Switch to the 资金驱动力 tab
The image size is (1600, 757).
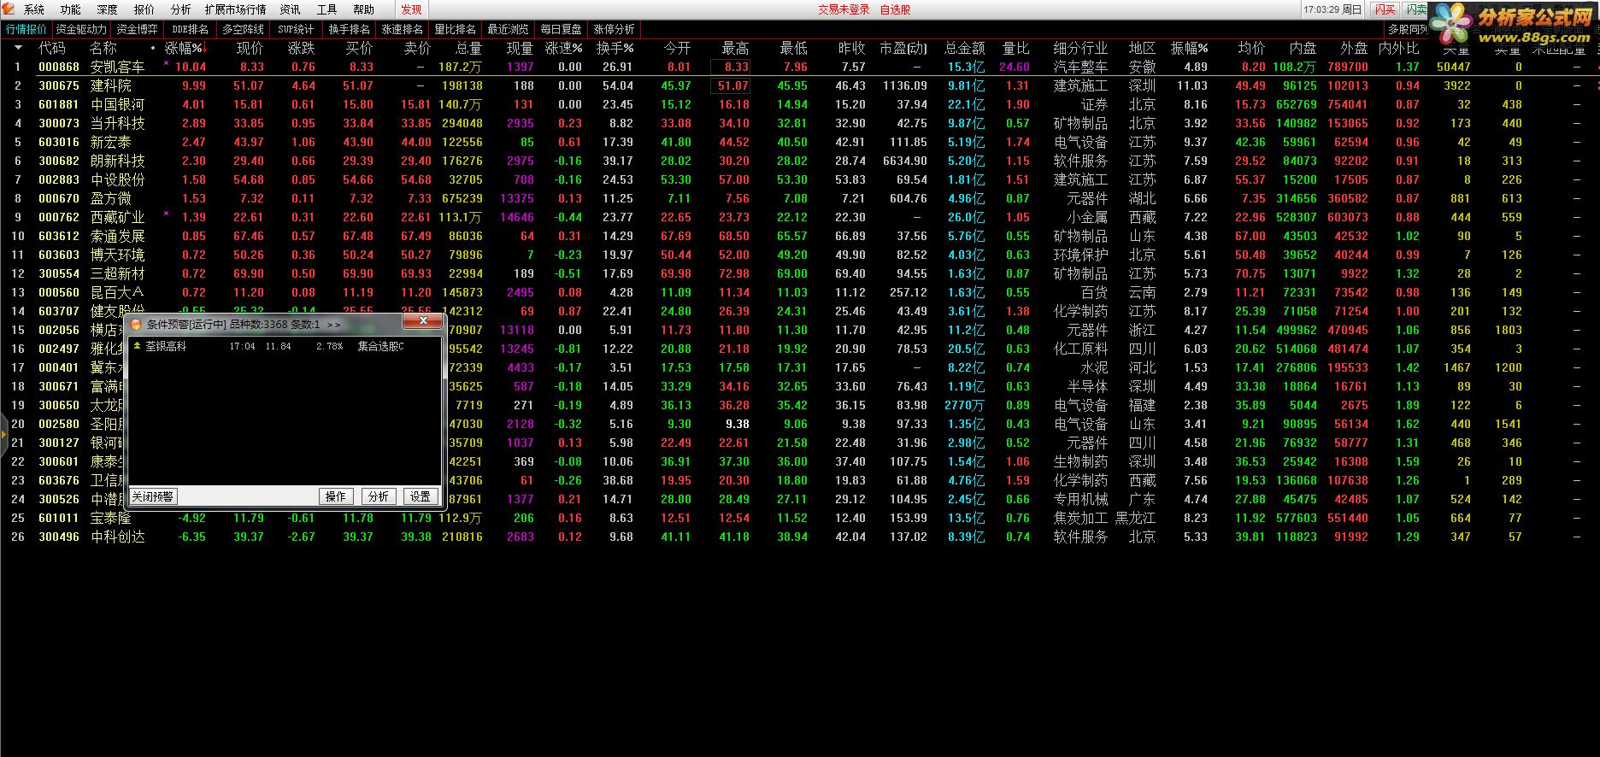81,29
